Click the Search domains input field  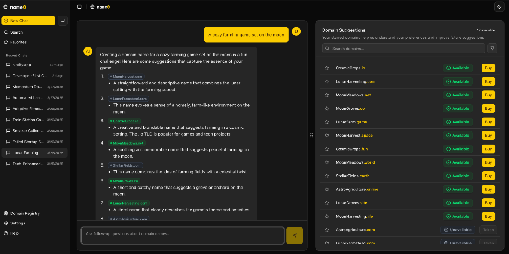[403, 49]
